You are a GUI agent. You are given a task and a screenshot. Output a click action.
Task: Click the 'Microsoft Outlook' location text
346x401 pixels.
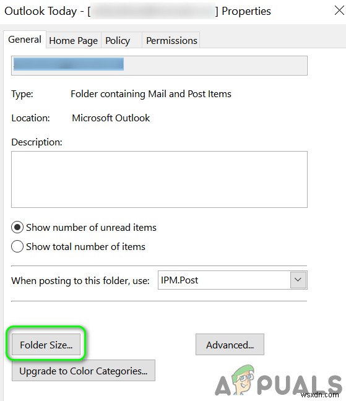point(111,118)
